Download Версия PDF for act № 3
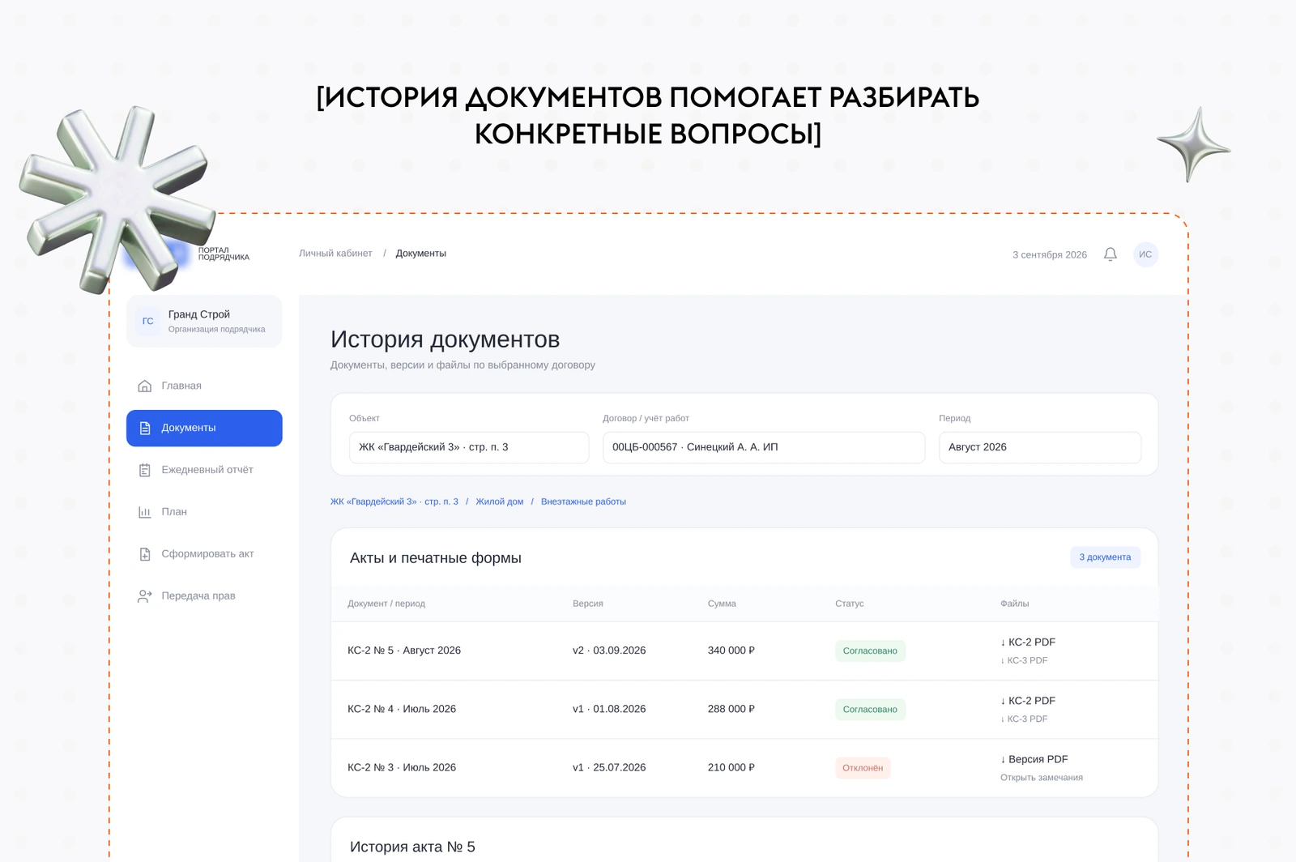This screenshot has width=1296, height=862. tap(1034, 759)
